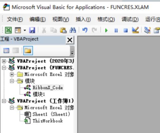Toggle Design Mode icon
Image resolution: width=160 pixels, height=133 pixels.
pos(136,30)
